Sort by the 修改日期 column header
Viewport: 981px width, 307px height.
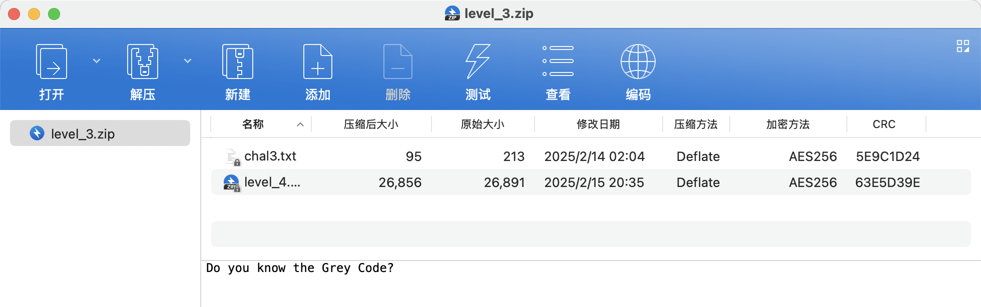pos(598,124)
